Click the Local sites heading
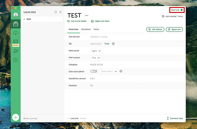Image resolution: width=197 pixels, height=129 pixels. [30, 12]
